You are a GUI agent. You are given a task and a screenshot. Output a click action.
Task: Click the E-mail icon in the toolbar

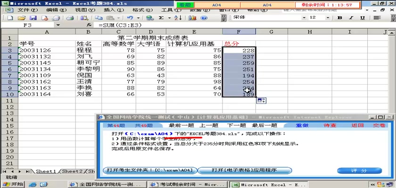[x=56, y=18]
